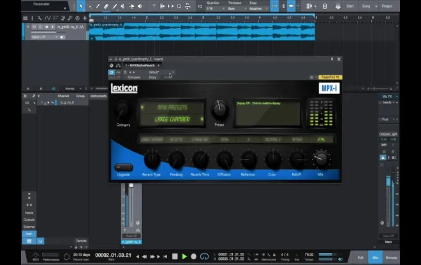The image size is (421, 265).
Task: Click the Compare button in plugin header
Action: (x=134, y=77)
